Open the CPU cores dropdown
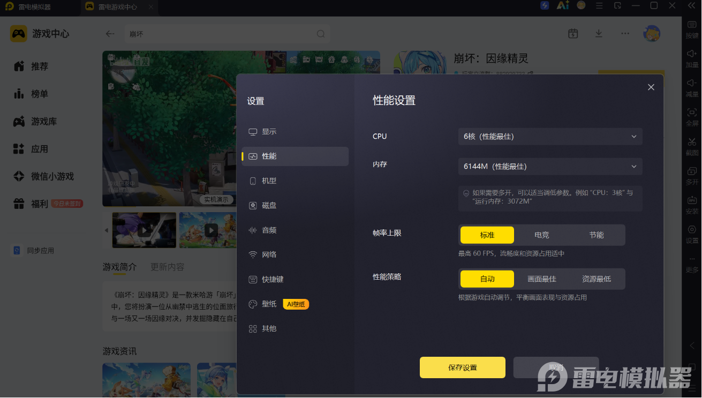 (x=550, y=137)
